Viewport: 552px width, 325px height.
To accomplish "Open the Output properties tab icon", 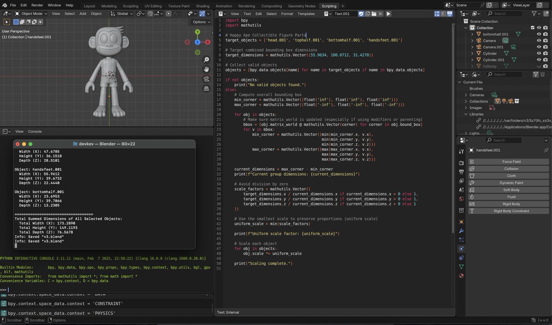I will point(461,172).
